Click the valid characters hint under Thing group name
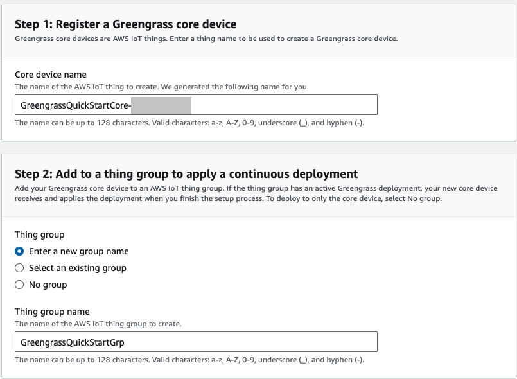The image size is (517, 379). pos(189,360)
